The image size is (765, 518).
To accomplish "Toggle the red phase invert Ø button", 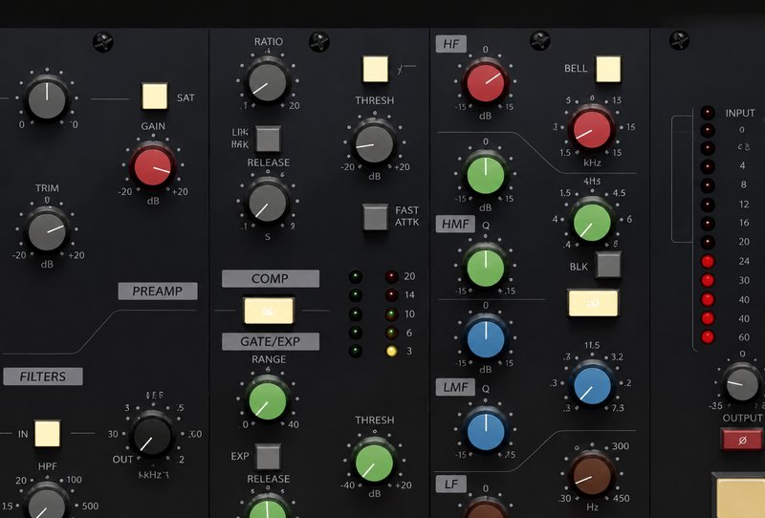I will coord(742,440).
